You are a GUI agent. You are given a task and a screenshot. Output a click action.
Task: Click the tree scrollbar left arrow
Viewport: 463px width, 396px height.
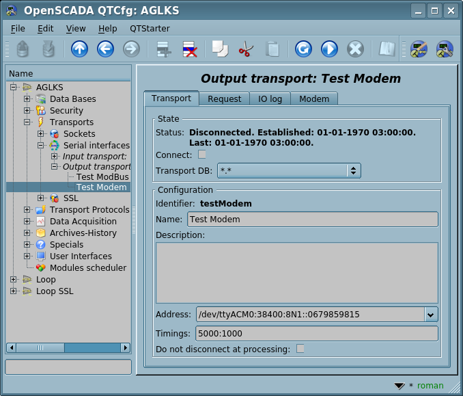12,348
